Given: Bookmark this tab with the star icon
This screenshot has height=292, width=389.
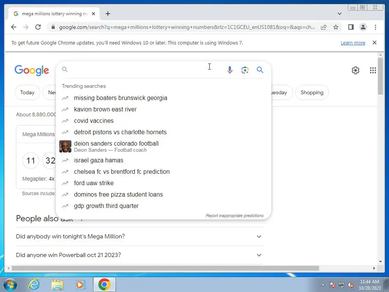Looking at the screenshot, I should [x=336, y=27].
